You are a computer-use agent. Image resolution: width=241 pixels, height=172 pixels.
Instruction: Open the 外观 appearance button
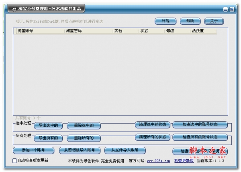[165, 21]
